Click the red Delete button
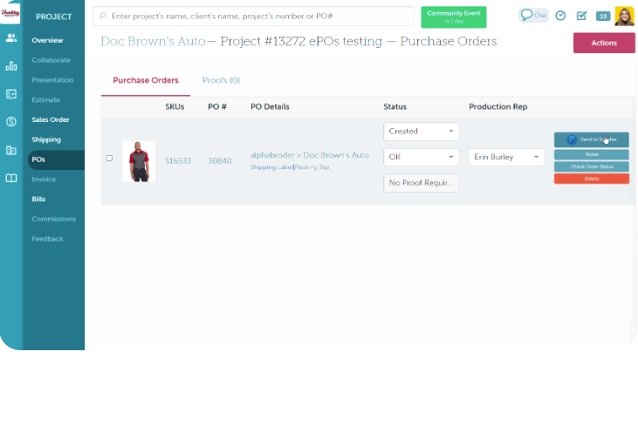Image resolution: width=638 pixels, height=426 pixels. [x=591, y=178]
